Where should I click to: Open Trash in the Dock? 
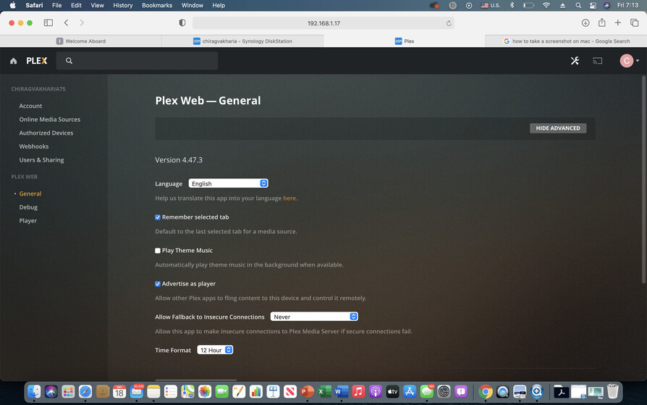[613, 391]
